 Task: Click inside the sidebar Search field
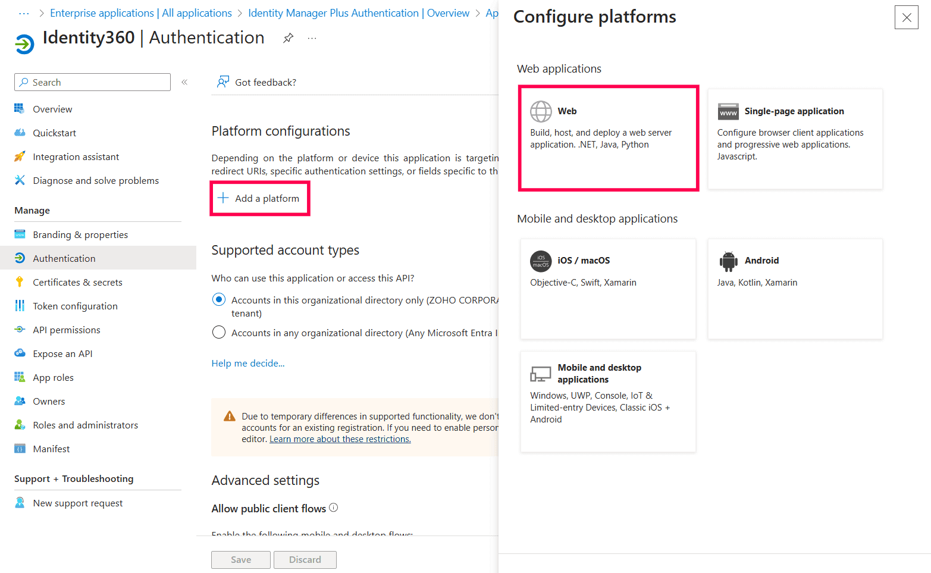point(92,82)
